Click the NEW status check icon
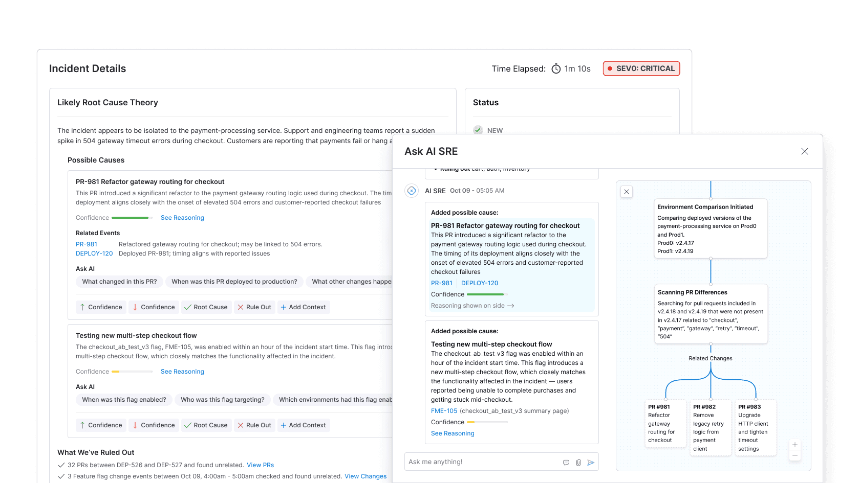The width and height of the screenshot is (860, 483). [x=478, y=130]
